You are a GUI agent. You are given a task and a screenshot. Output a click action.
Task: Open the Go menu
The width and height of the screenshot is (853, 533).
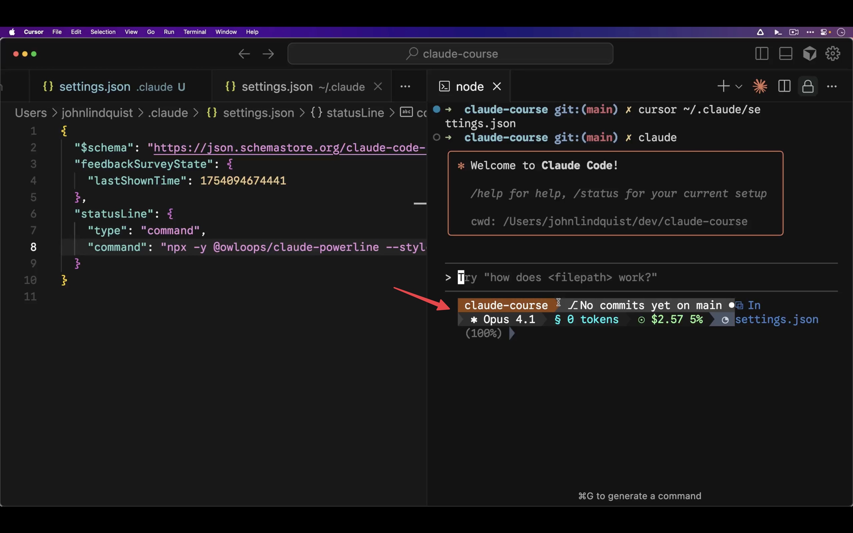click(151, 32)
